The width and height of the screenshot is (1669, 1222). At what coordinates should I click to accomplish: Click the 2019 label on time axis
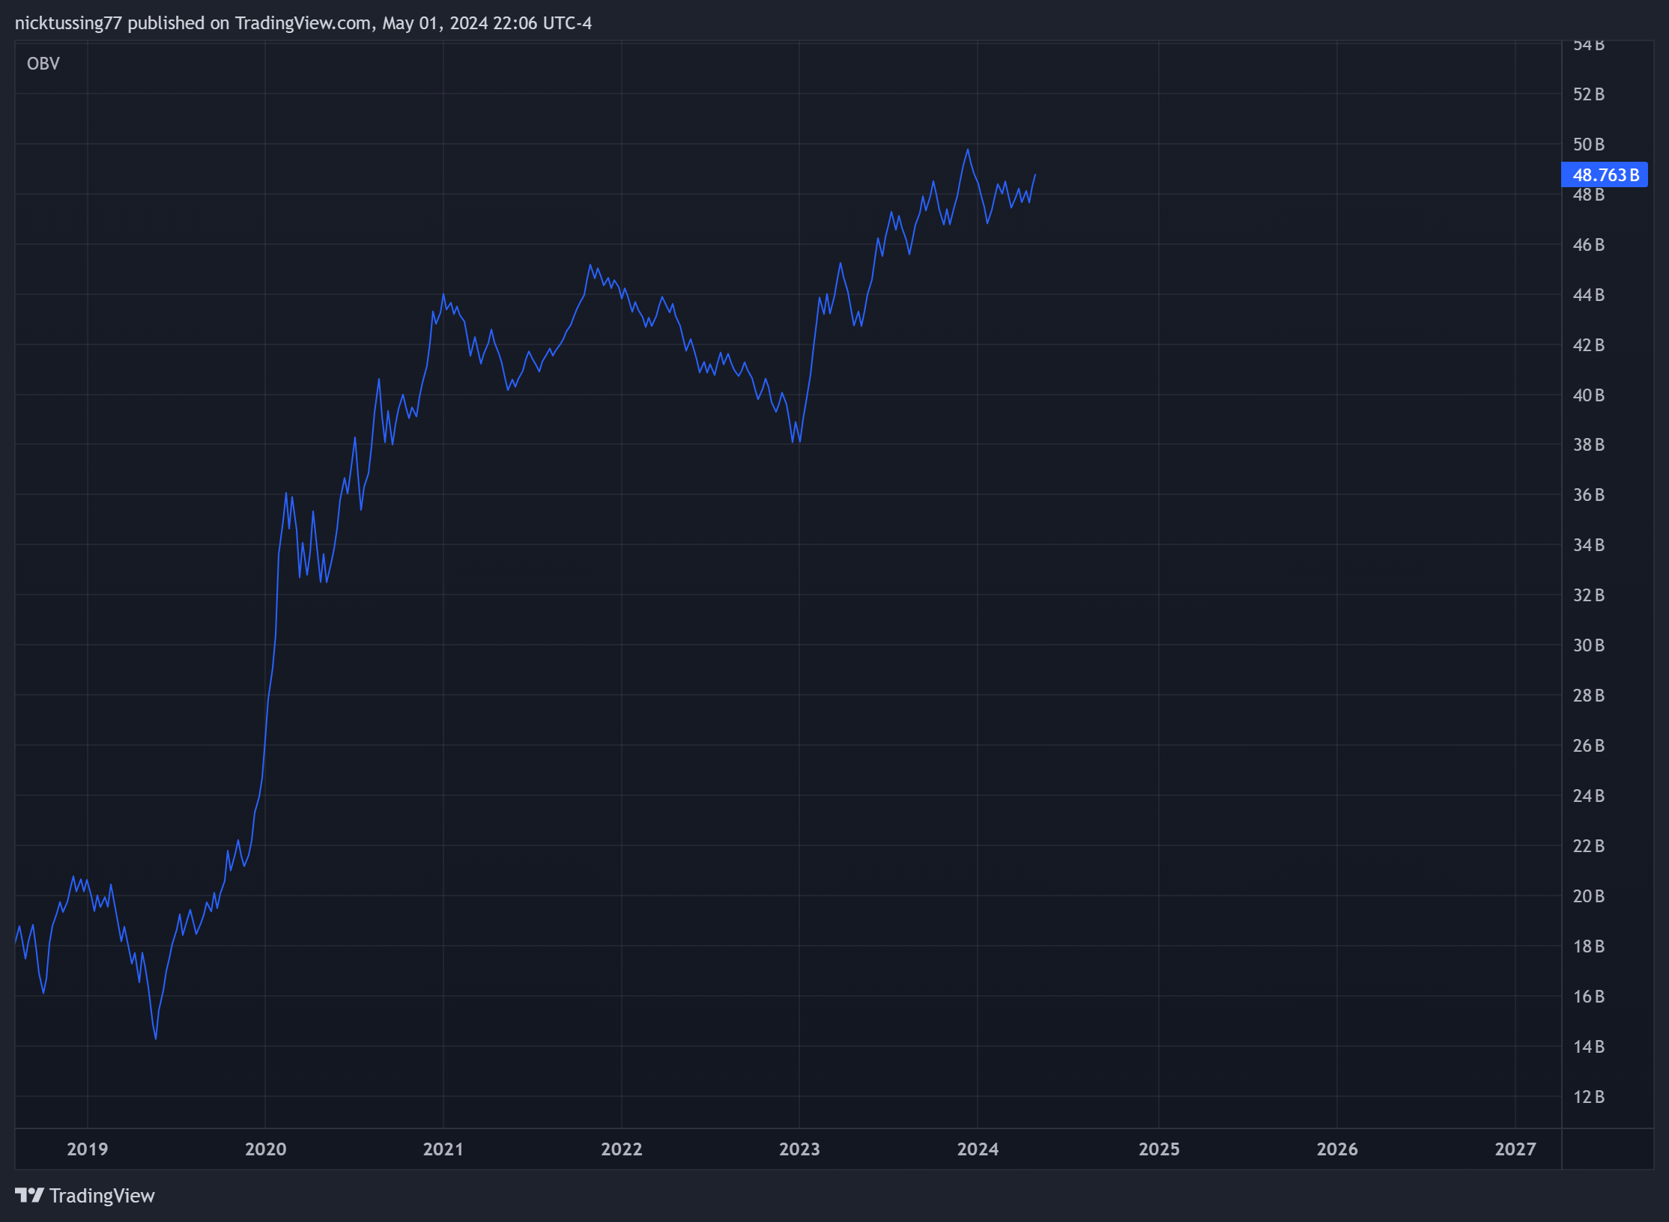pos(88,1149)
